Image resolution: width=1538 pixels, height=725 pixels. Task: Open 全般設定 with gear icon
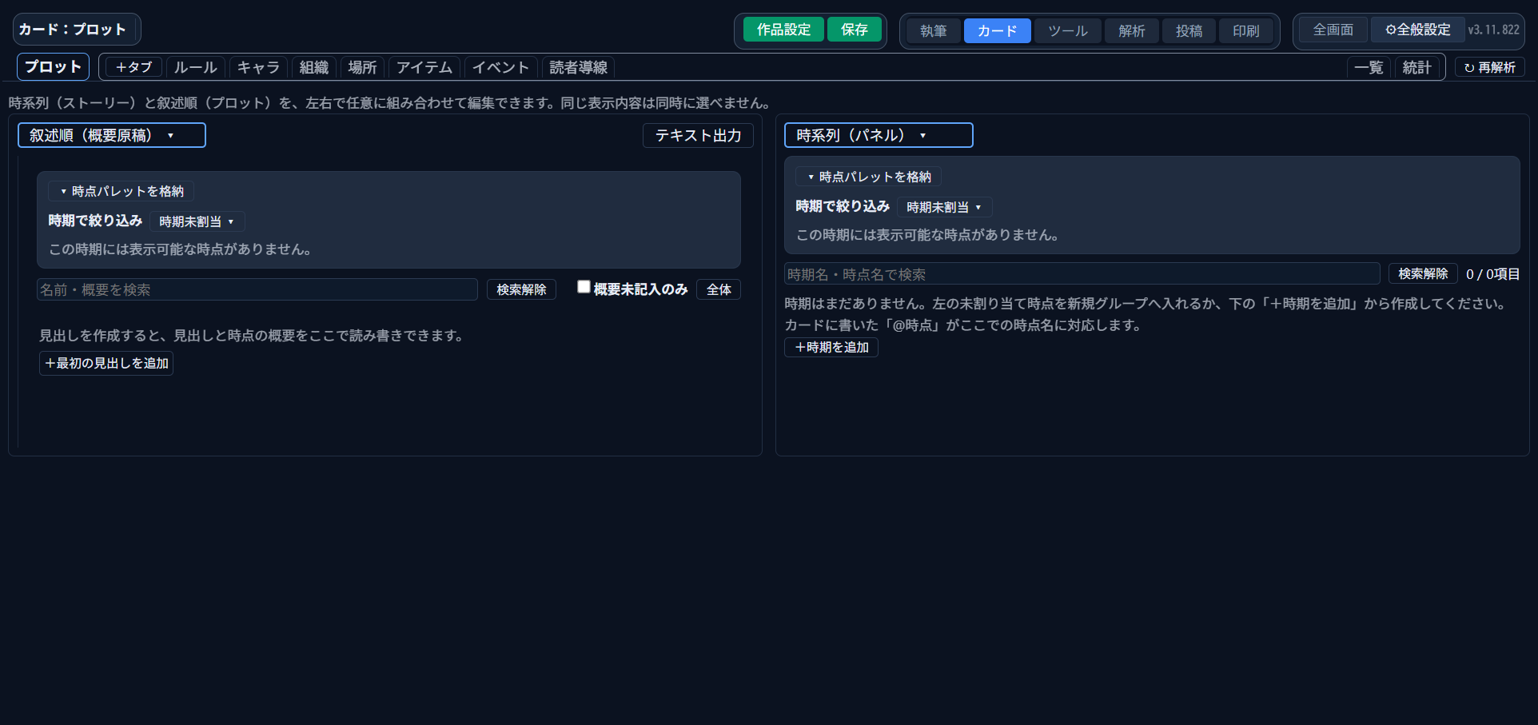[1418, 30]
